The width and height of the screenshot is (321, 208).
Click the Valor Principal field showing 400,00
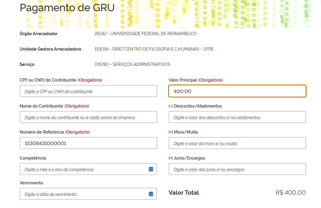[x=237, y=91]
